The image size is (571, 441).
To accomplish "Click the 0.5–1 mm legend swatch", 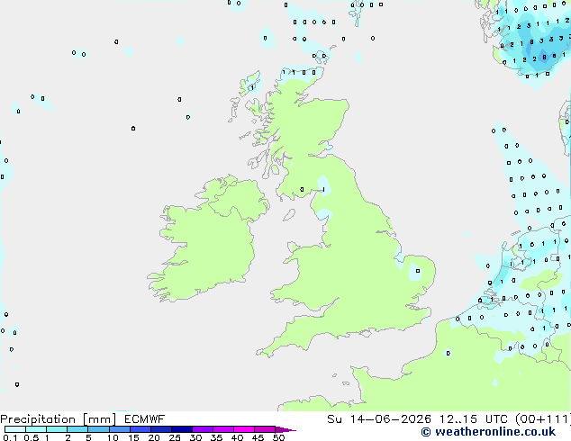I will [36, 429].
